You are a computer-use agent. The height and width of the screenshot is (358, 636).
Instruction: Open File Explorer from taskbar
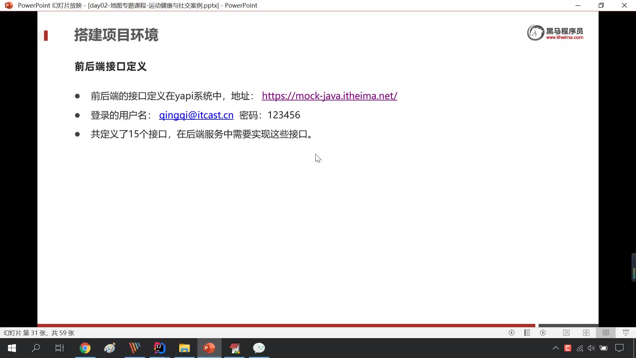(185, 348)
